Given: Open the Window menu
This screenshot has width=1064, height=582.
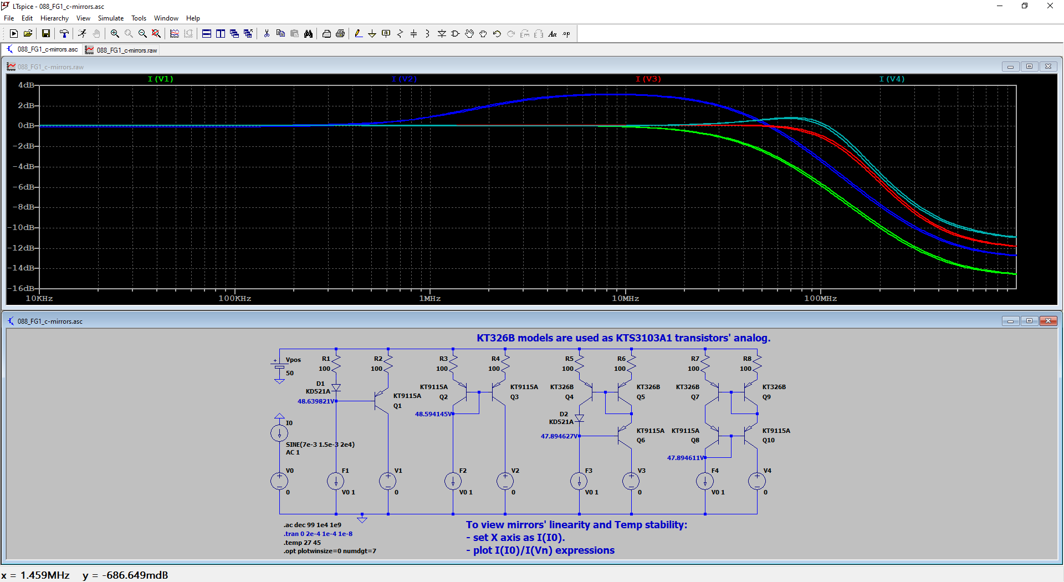Looking at the screenshot, I should 166,18.
